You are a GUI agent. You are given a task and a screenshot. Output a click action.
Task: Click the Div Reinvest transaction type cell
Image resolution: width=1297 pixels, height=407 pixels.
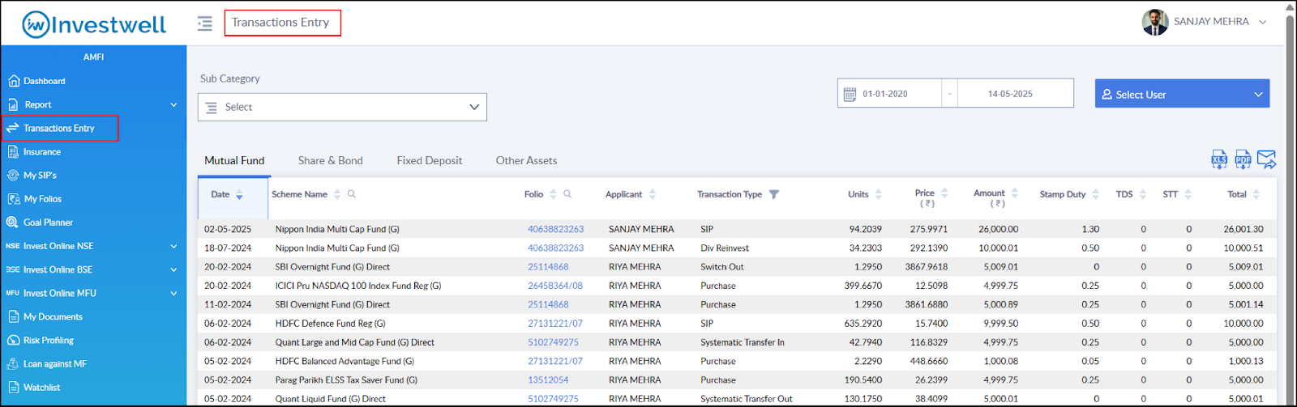tap(725, 248)
